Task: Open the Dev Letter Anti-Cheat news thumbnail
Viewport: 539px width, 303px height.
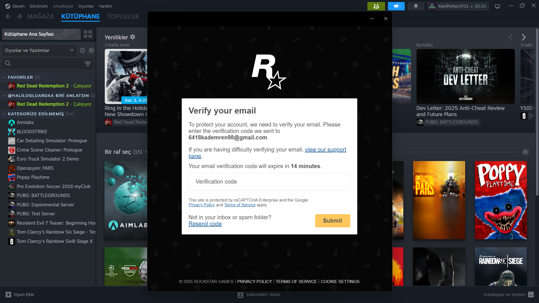Action: pos(465,76)
